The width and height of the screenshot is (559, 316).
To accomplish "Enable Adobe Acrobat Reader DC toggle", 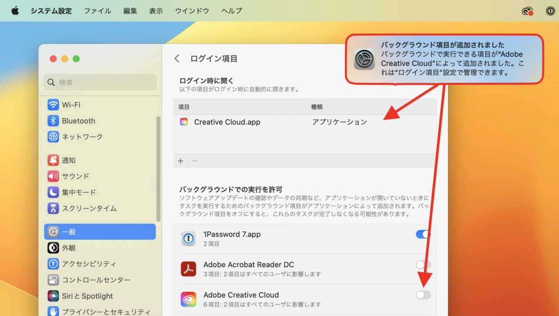I will (423, 264).
